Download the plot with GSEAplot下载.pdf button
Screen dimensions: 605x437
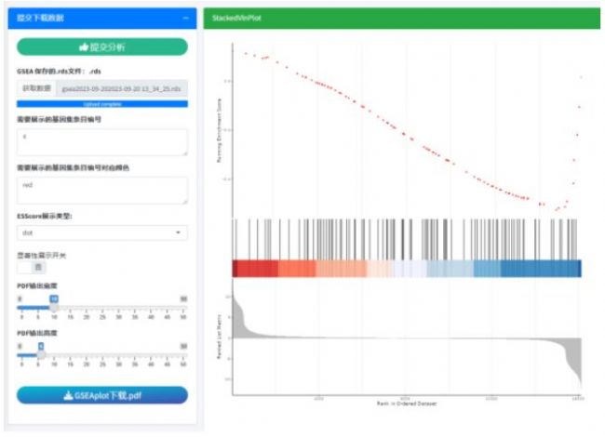[101, 395]
